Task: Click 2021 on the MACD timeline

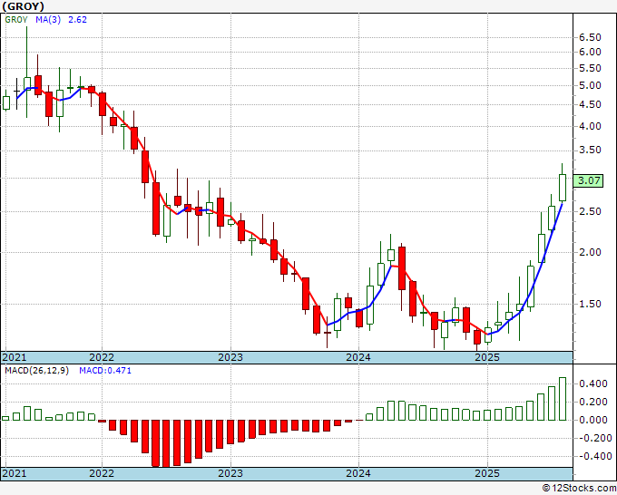Action: (x=15, y=473)
